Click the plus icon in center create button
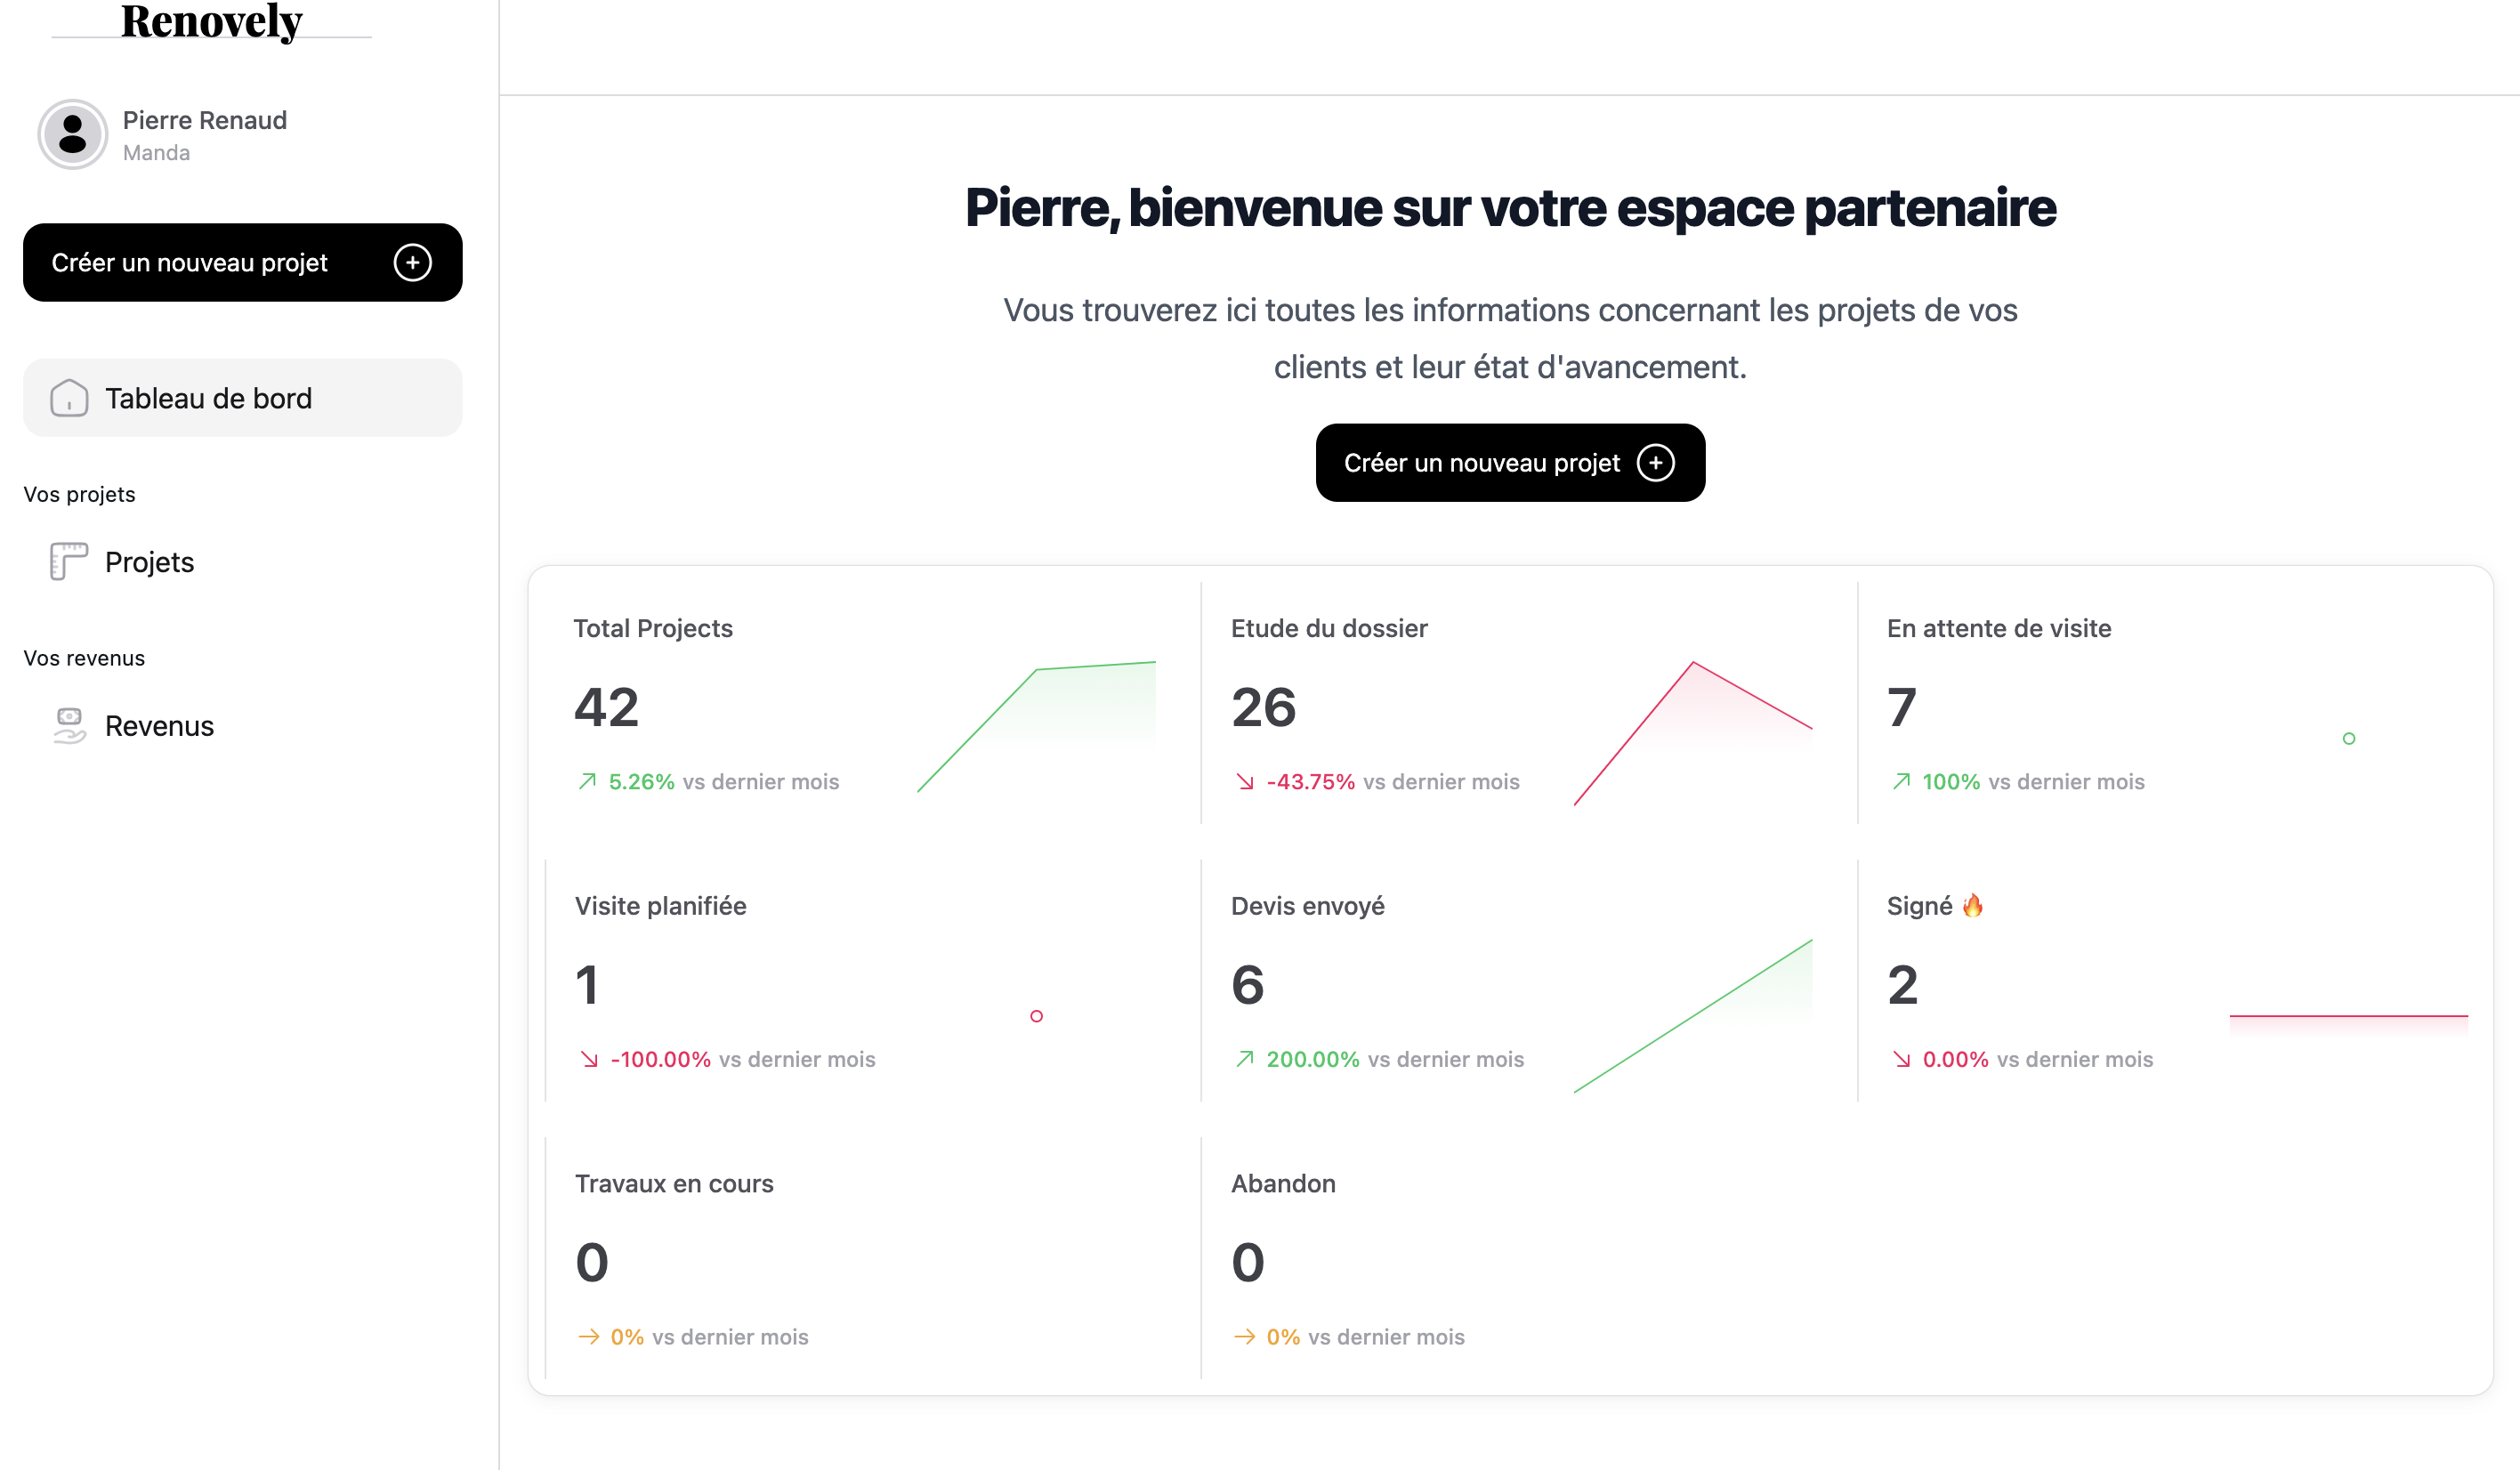The width and height of the screenshot is (2520, 1470). (1655, 463)
